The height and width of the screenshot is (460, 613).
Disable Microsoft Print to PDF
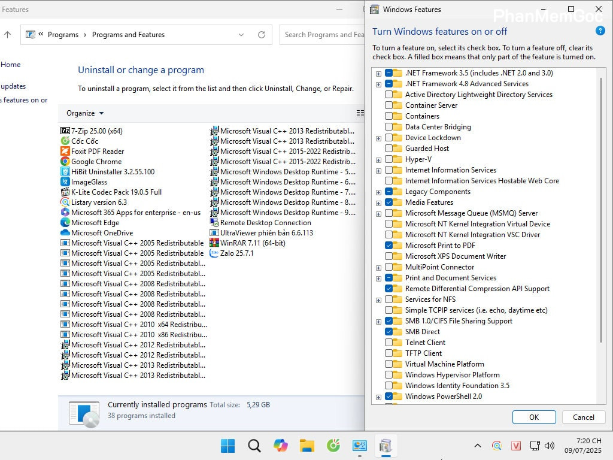(x=387, y=245)
